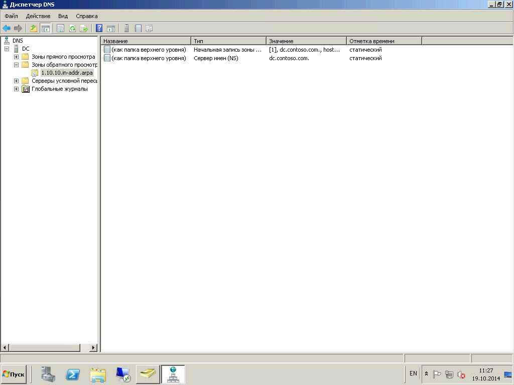Screen dimensions: 514x385
Task: Open the 'Действие' menu
Action: coord(38,16)
